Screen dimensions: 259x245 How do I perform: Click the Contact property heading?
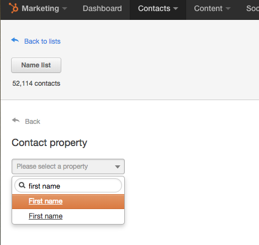coord(49,143)
